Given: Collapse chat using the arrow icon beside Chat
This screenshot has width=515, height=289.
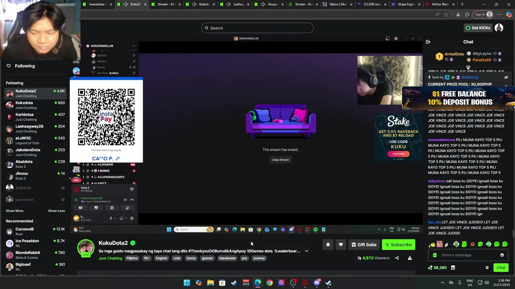Looking at the screenshot, I should click(x=428, y=42).
